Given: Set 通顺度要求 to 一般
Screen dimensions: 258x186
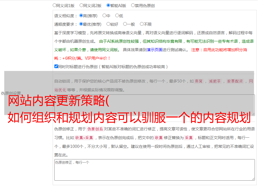Looking at the screenshot, I should coord(125,24).
